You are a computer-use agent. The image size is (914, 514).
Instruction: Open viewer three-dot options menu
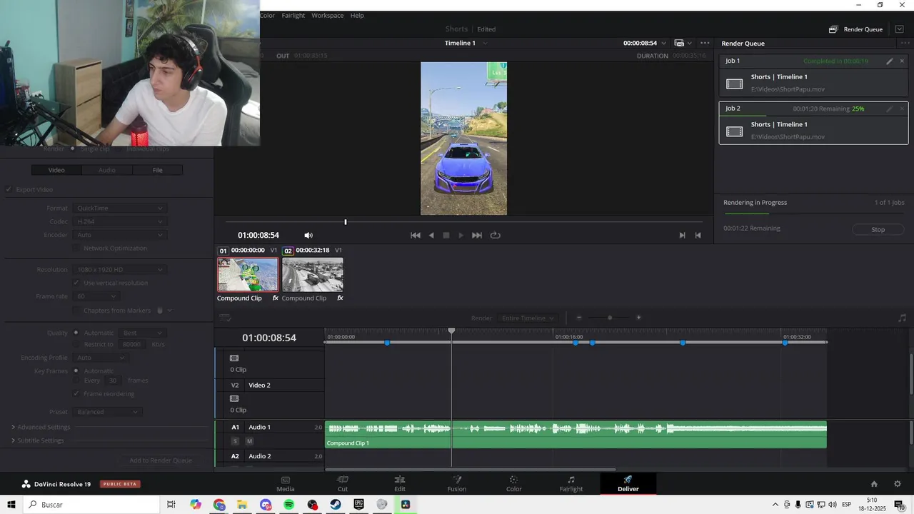tap(705, 43)
